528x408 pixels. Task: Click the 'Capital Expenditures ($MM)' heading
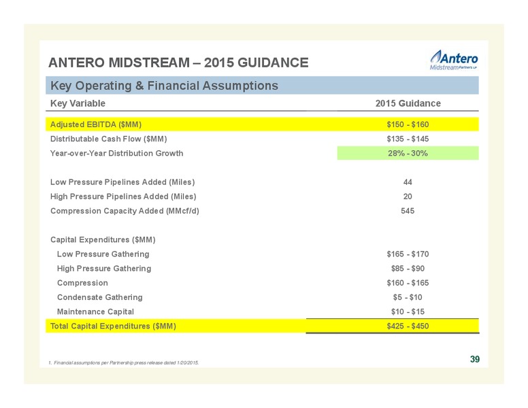103,239
